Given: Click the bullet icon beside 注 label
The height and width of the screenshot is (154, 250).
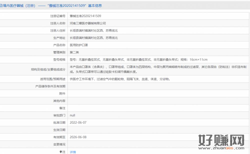Looking at the screenshot, I should [60, 152].
